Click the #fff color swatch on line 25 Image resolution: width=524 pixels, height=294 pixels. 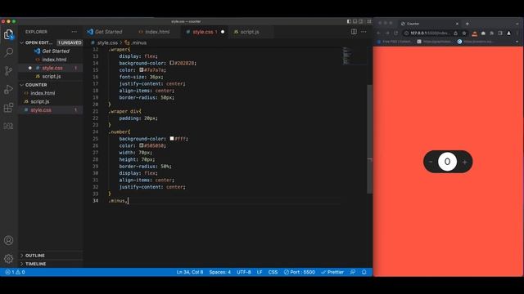coord(172,138)
